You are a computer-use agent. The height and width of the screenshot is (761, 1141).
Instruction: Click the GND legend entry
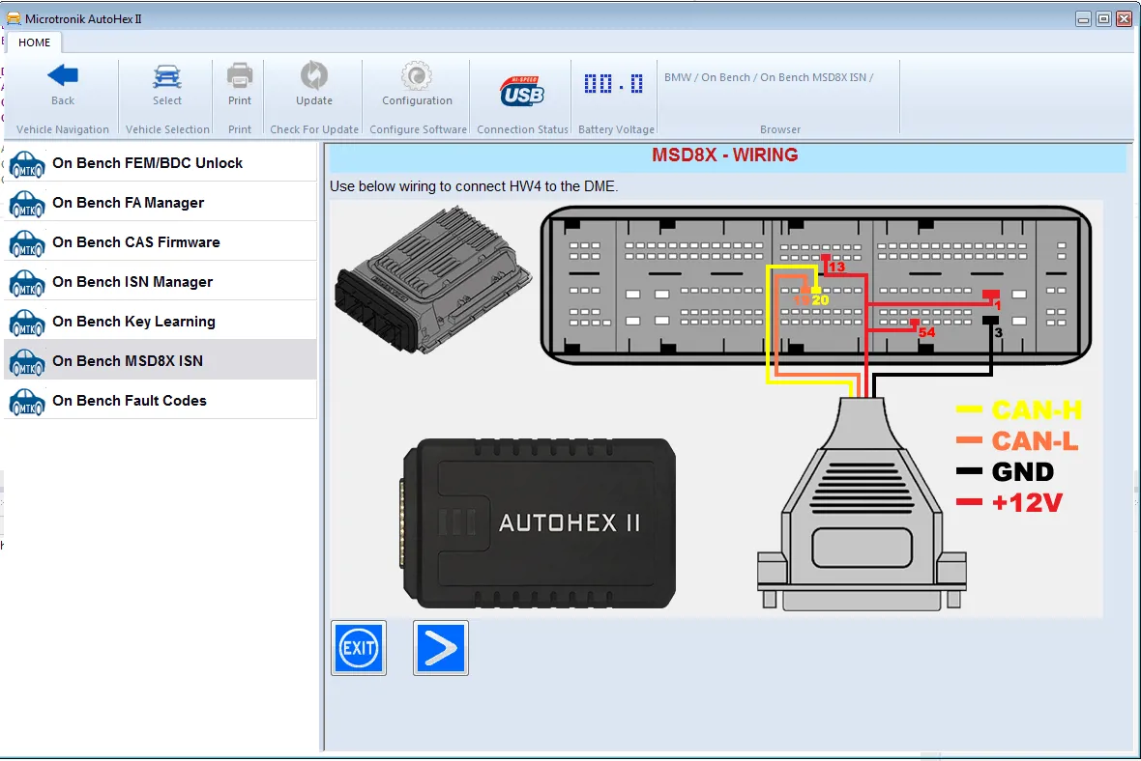click(x=1005, y=471)
